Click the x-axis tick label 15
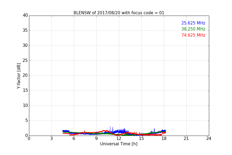Screen dimensions: 232x155 141,139
